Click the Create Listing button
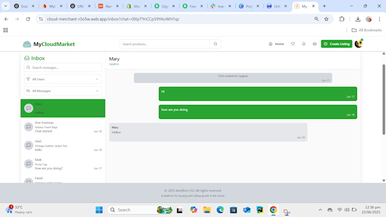Image resolution: width=386 pixels, height=217 pixels. (x=337, y=44)
